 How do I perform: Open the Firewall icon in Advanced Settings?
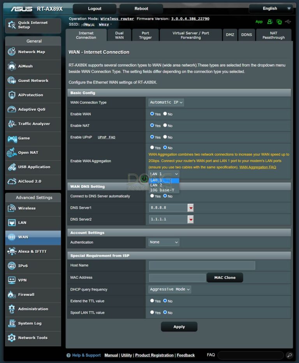(12, 295)
